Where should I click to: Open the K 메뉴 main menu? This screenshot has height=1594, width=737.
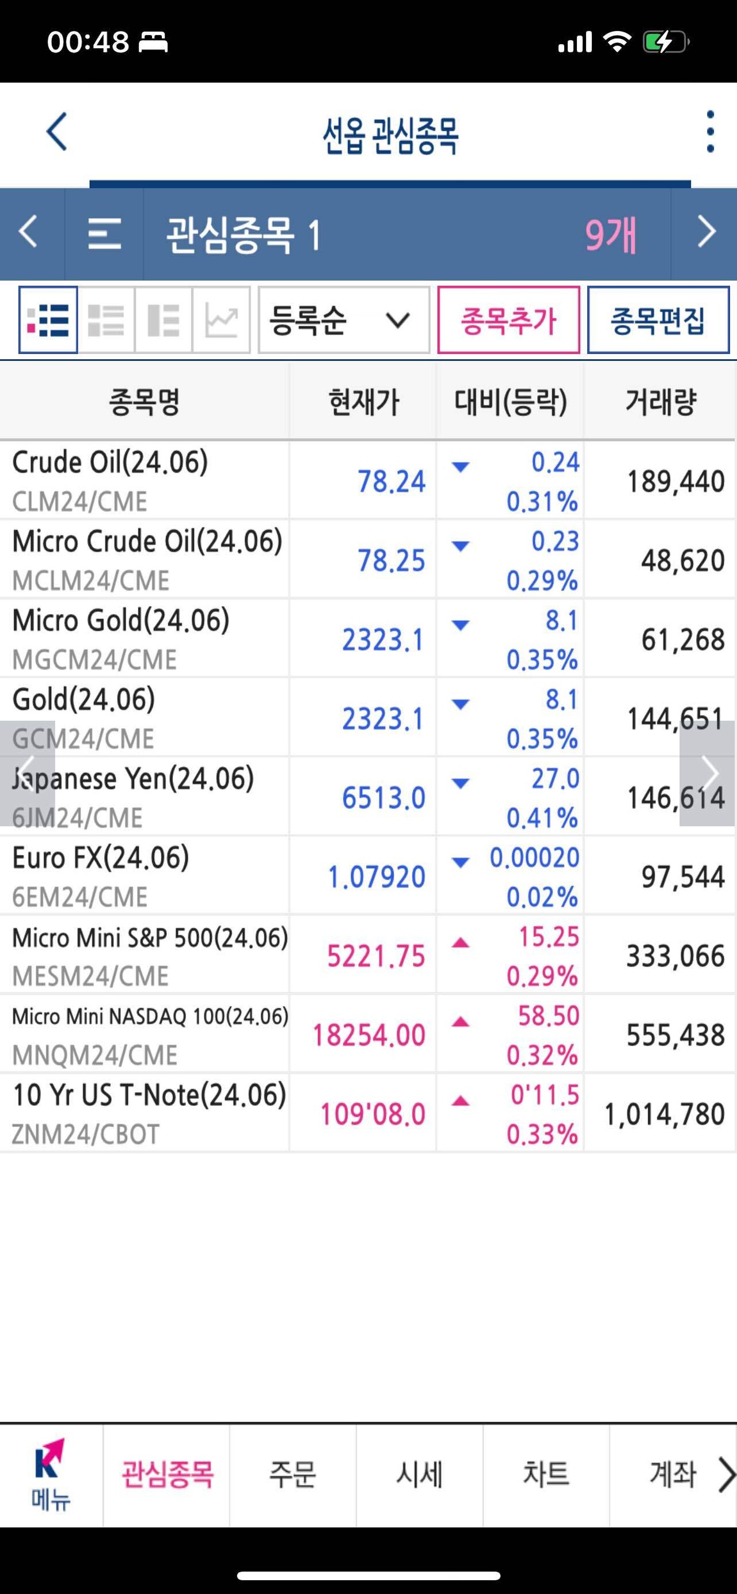pyautogui.click(x=51, y=1476)
